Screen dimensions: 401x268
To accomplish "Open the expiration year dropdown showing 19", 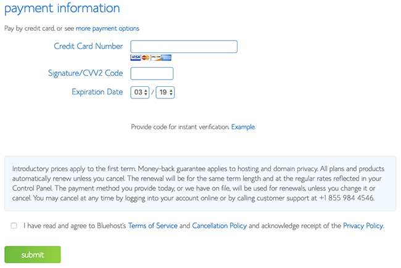I will point(165,92).
